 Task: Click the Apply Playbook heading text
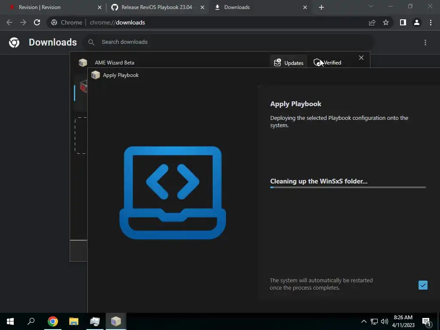coord(296,104)
